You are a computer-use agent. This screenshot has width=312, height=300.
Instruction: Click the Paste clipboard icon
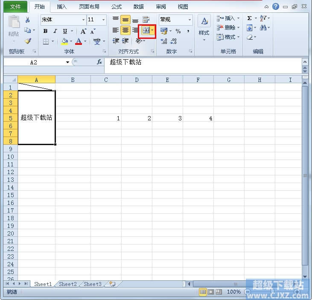click(x=14, y=22)
